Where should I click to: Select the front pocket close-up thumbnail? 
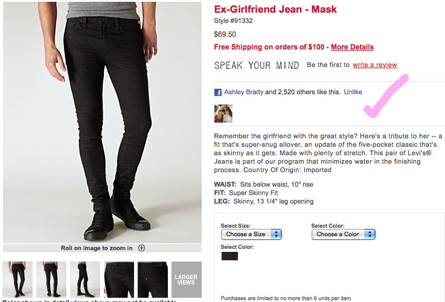click(119, 280)
